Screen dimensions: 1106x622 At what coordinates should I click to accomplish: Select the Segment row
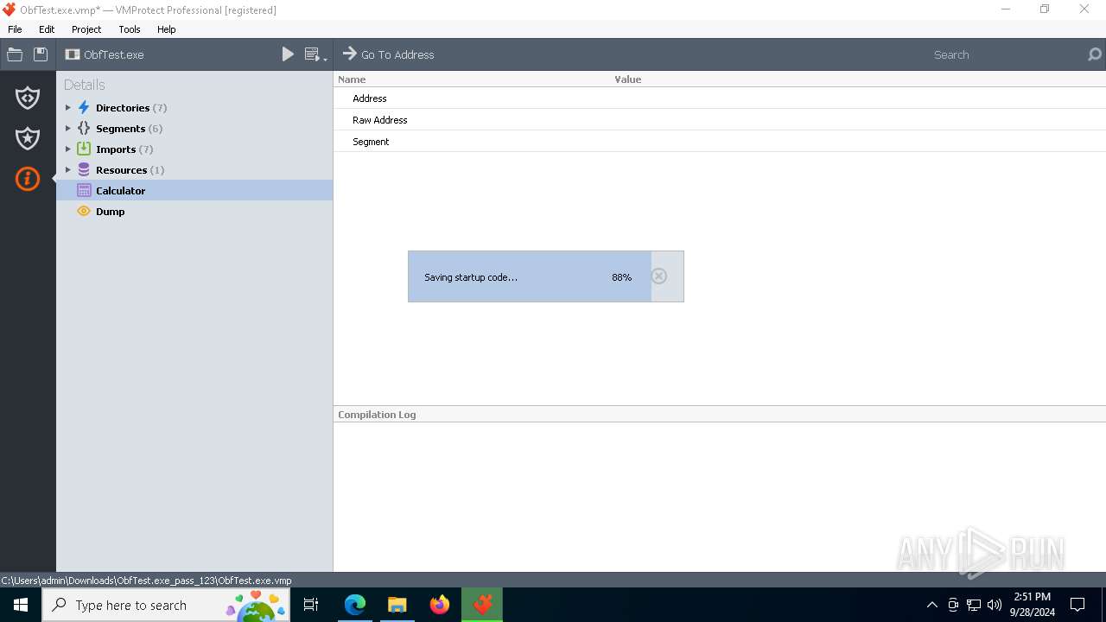[720, 142]
